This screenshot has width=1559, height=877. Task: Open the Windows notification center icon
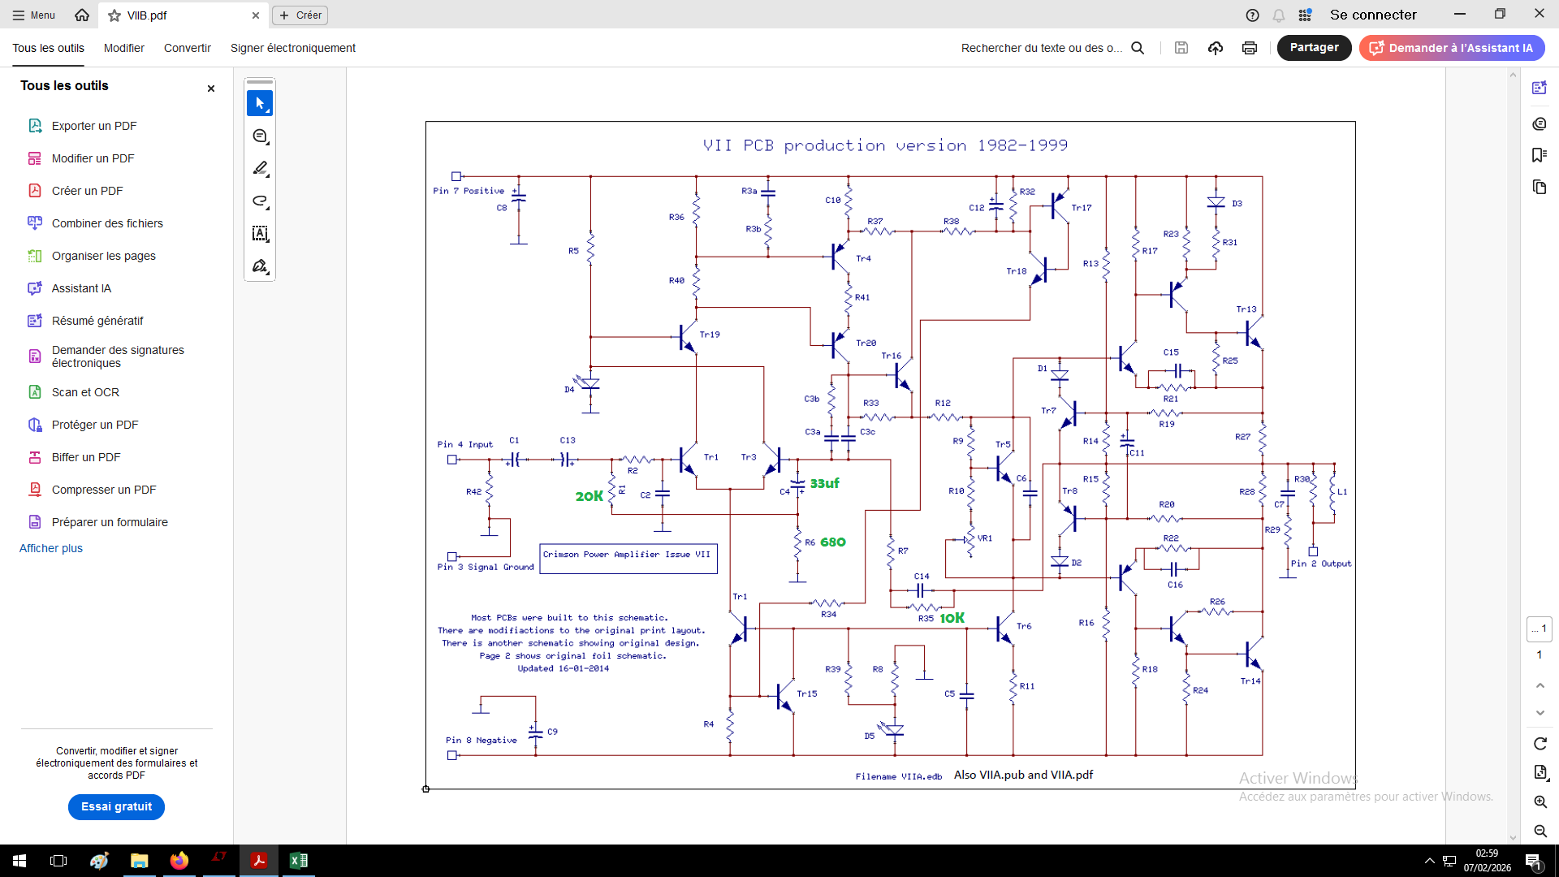click(1533, 861)
